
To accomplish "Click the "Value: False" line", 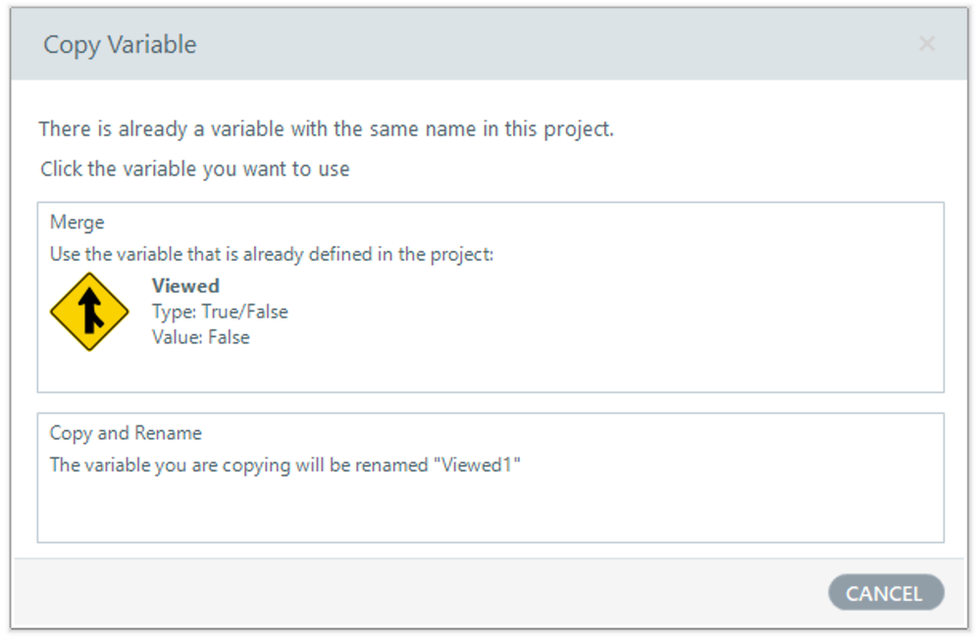I will (x=201, y=337).
